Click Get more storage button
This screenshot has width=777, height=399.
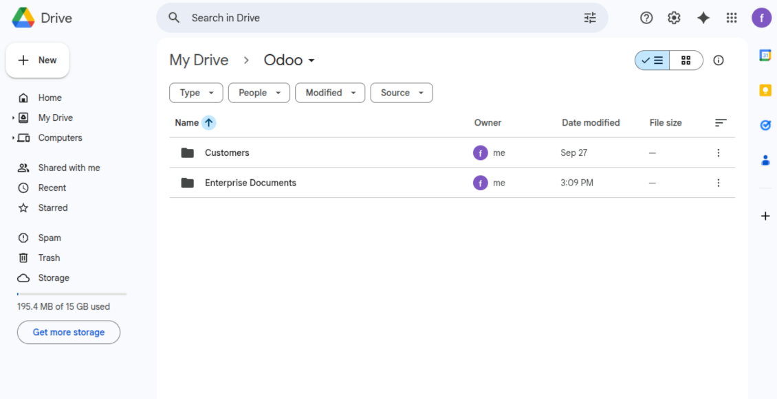[x=69, y=332]
